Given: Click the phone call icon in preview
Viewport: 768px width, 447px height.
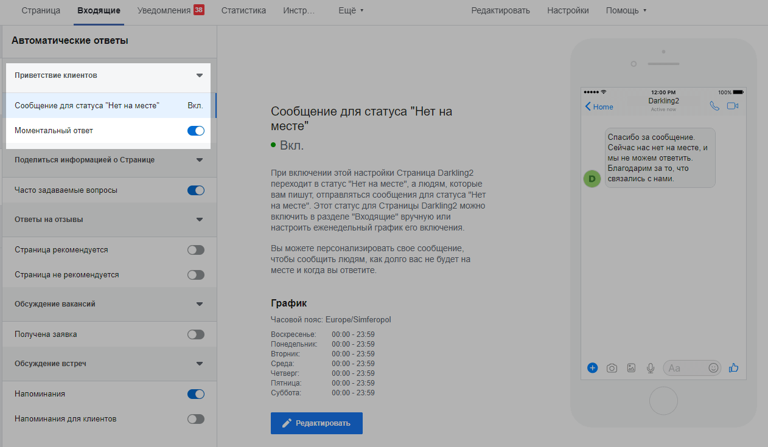Looking at the screenshot, I should coord(714,106).
